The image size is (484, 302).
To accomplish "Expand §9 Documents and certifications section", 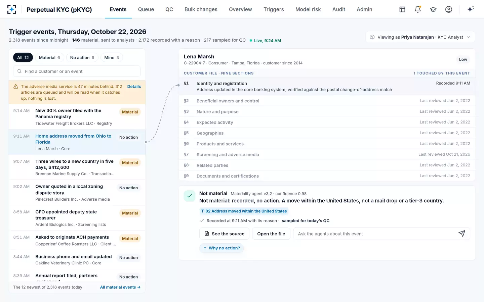I will [327, 176].
